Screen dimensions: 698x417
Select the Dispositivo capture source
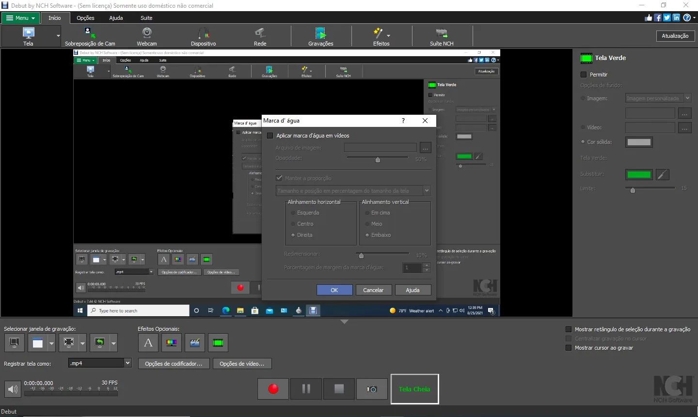pos(203,36)
